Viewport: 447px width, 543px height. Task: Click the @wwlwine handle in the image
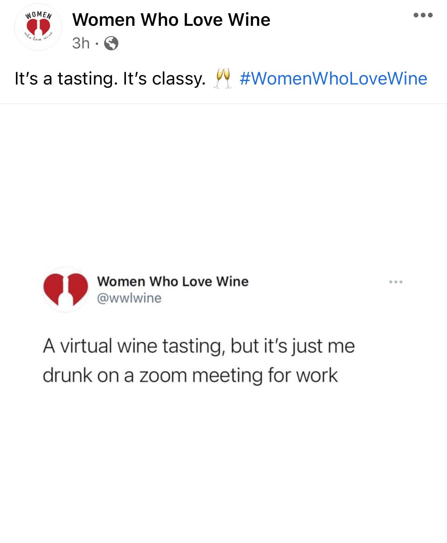click(129, 298)
